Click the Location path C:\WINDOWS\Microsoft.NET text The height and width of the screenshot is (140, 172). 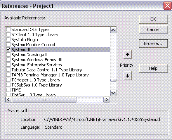[102, 119]
